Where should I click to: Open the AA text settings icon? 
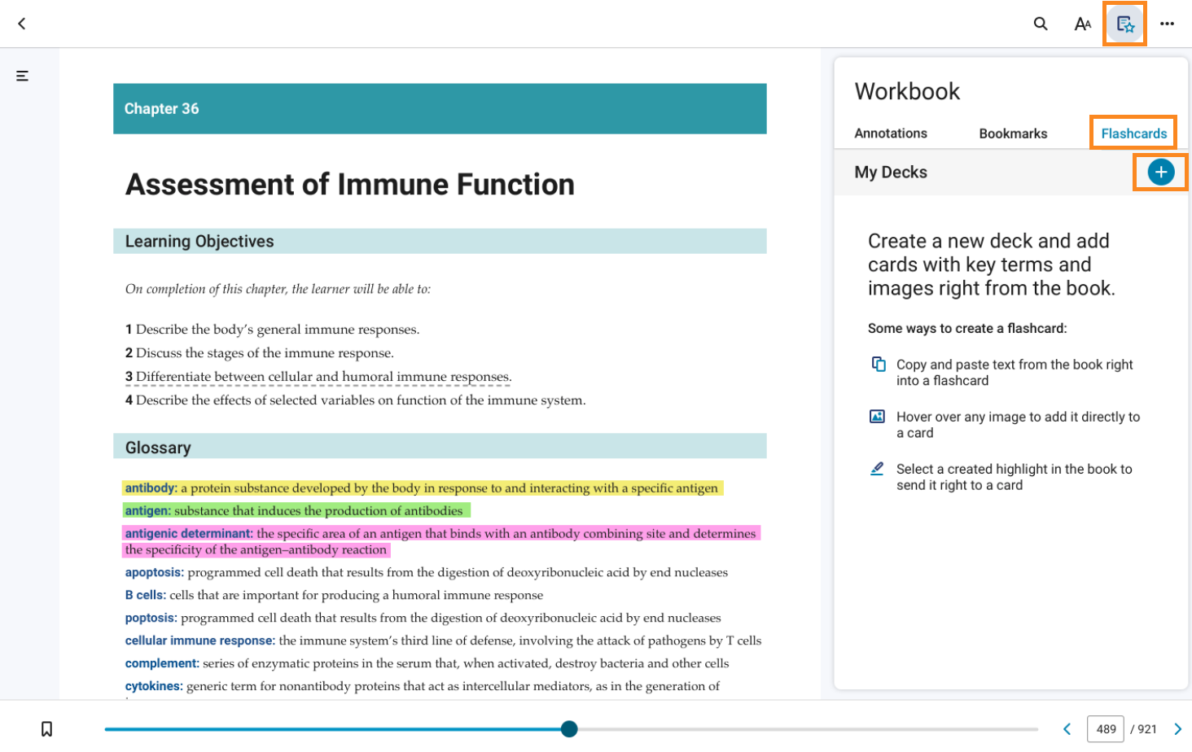coord(1082,24)
